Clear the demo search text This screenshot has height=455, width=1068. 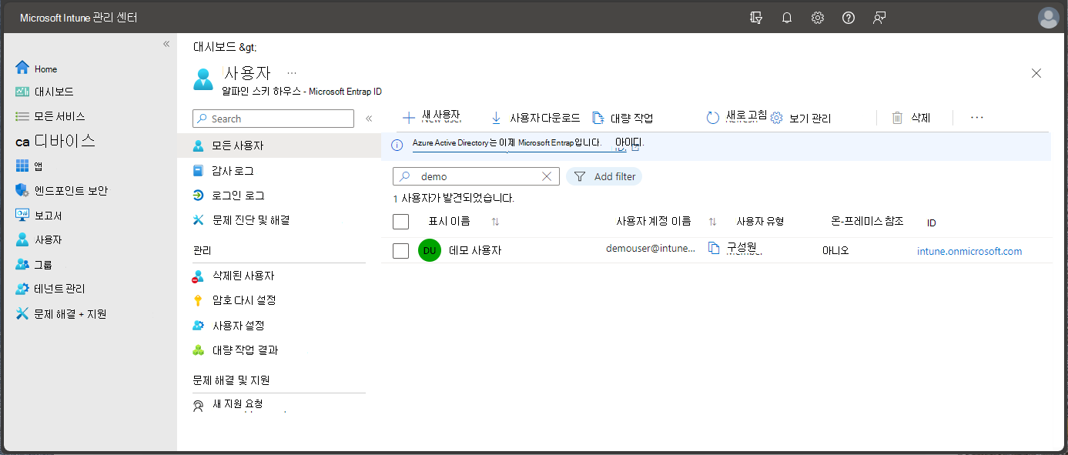click(547, 176)
